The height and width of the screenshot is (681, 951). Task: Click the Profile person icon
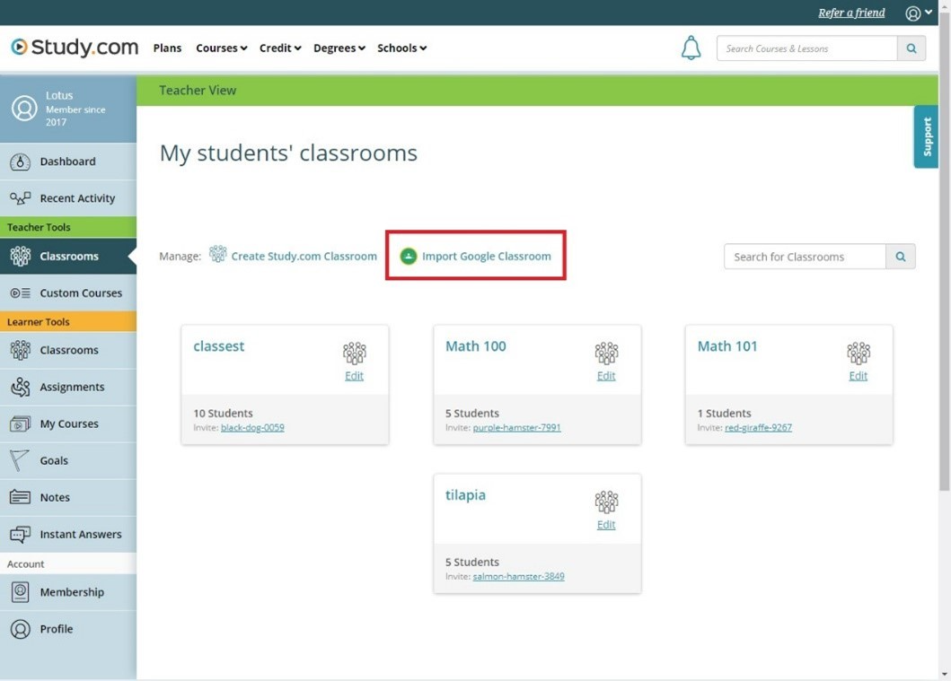[20, 629]
